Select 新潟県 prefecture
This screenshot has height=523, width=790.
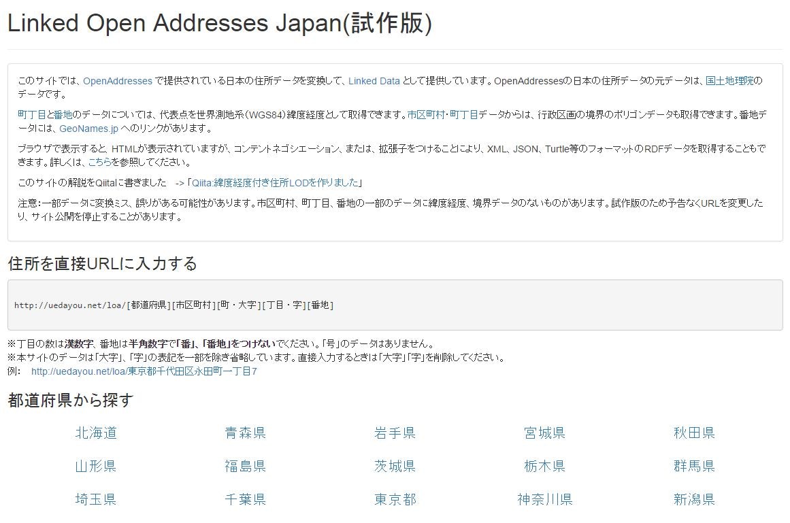coord(694,499)
